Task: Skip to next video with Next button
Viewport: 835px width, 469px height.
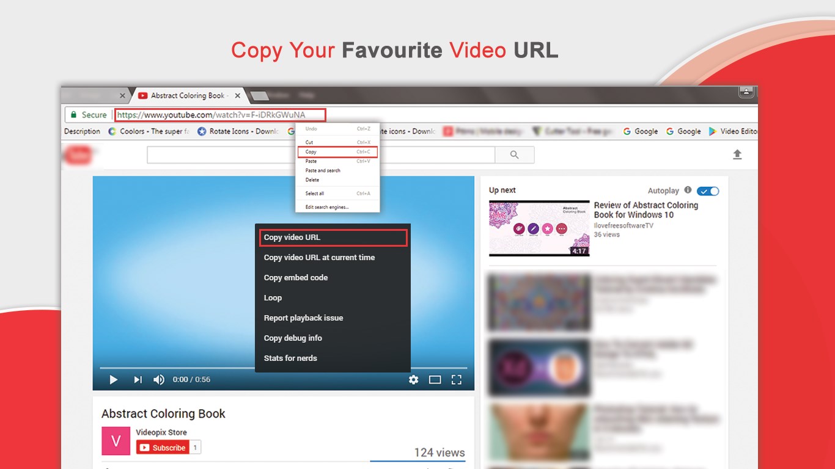Action: tap(138, 380)
